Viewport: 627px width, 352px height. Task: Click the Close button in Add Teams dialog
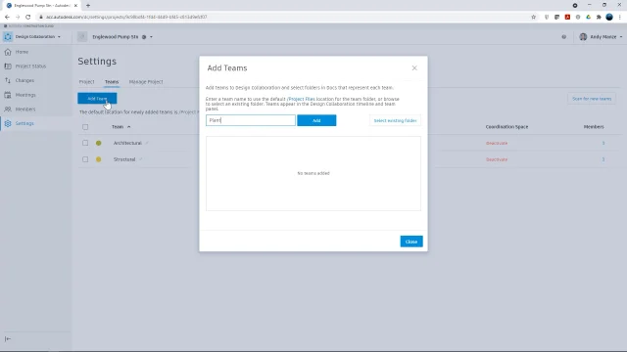tap(411, 242)
